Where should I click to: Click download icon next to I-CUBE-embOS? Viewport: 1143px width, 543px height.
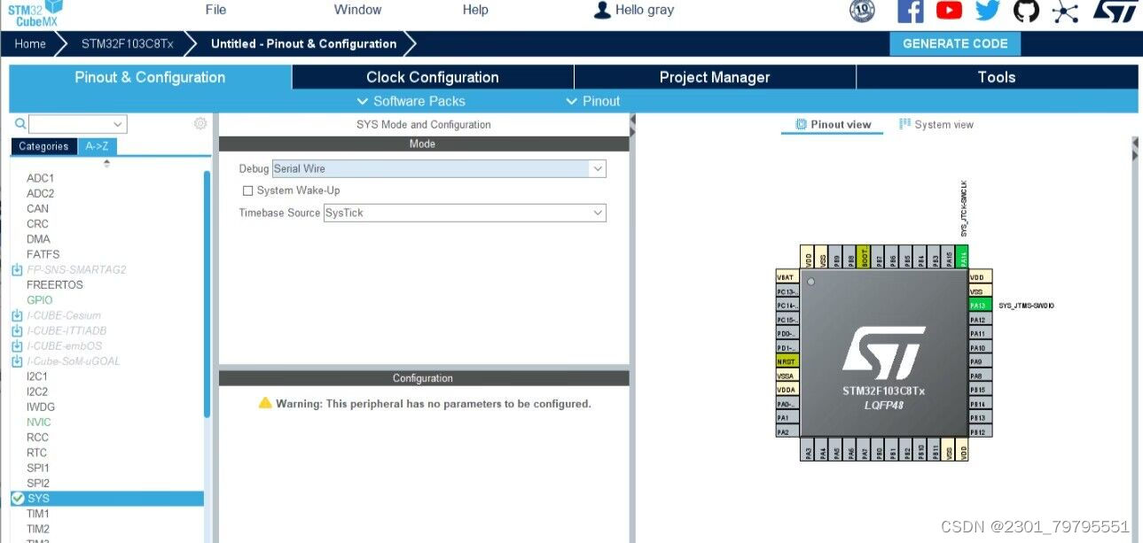tap(17, 345)
